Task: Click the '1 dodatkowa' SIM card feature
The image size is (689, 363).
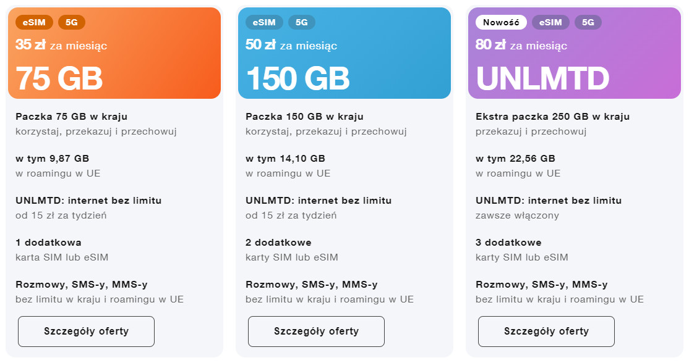Action: coord(48,243)
